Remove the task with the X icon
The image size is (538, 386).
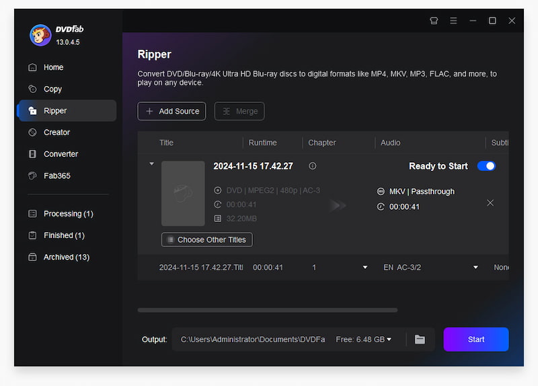490,203
